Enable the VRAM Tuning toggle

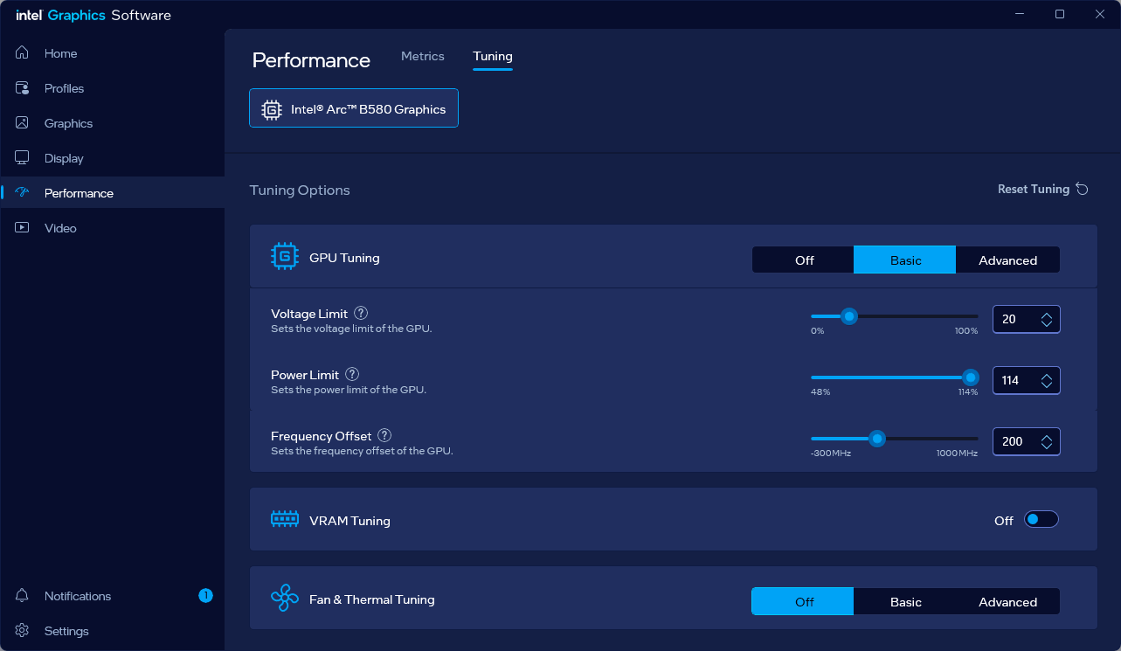(x=1041, y=520)
